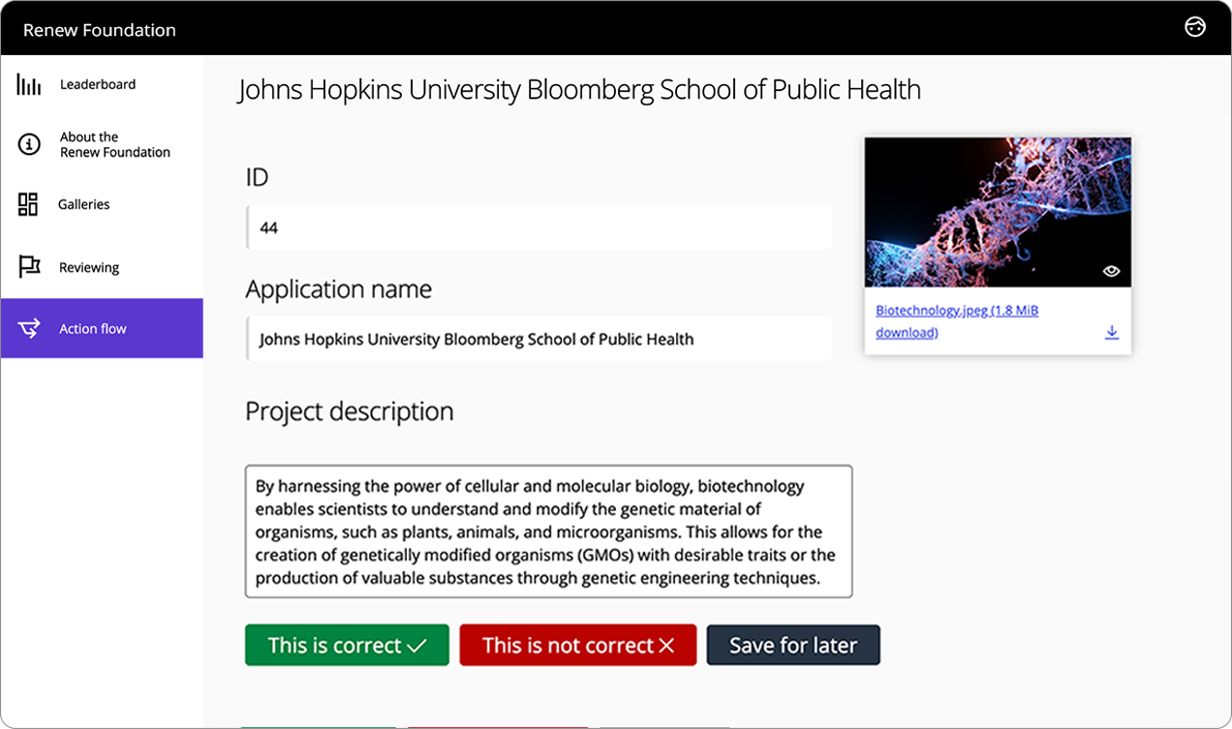Click into the ID field containing 44
Image resolution: width=1232 pixels, height=729 pixels.
(539, 228)
